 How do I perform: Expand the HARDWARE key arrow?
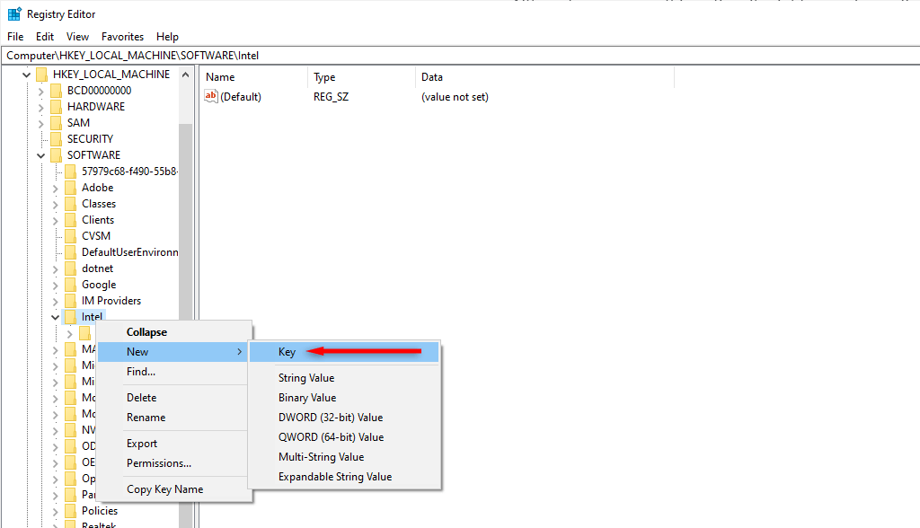tap(41, 107)
